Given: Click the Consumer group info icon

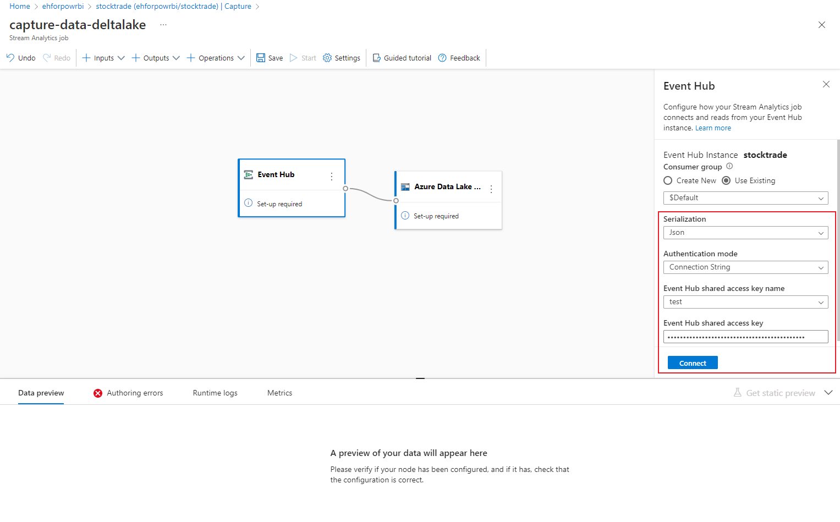Looking at the screenshot, I should (729, 166).
